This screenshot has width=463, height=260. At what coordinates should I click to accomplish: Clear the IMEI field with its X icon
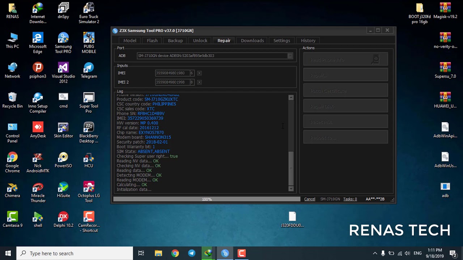coord(199,73)
